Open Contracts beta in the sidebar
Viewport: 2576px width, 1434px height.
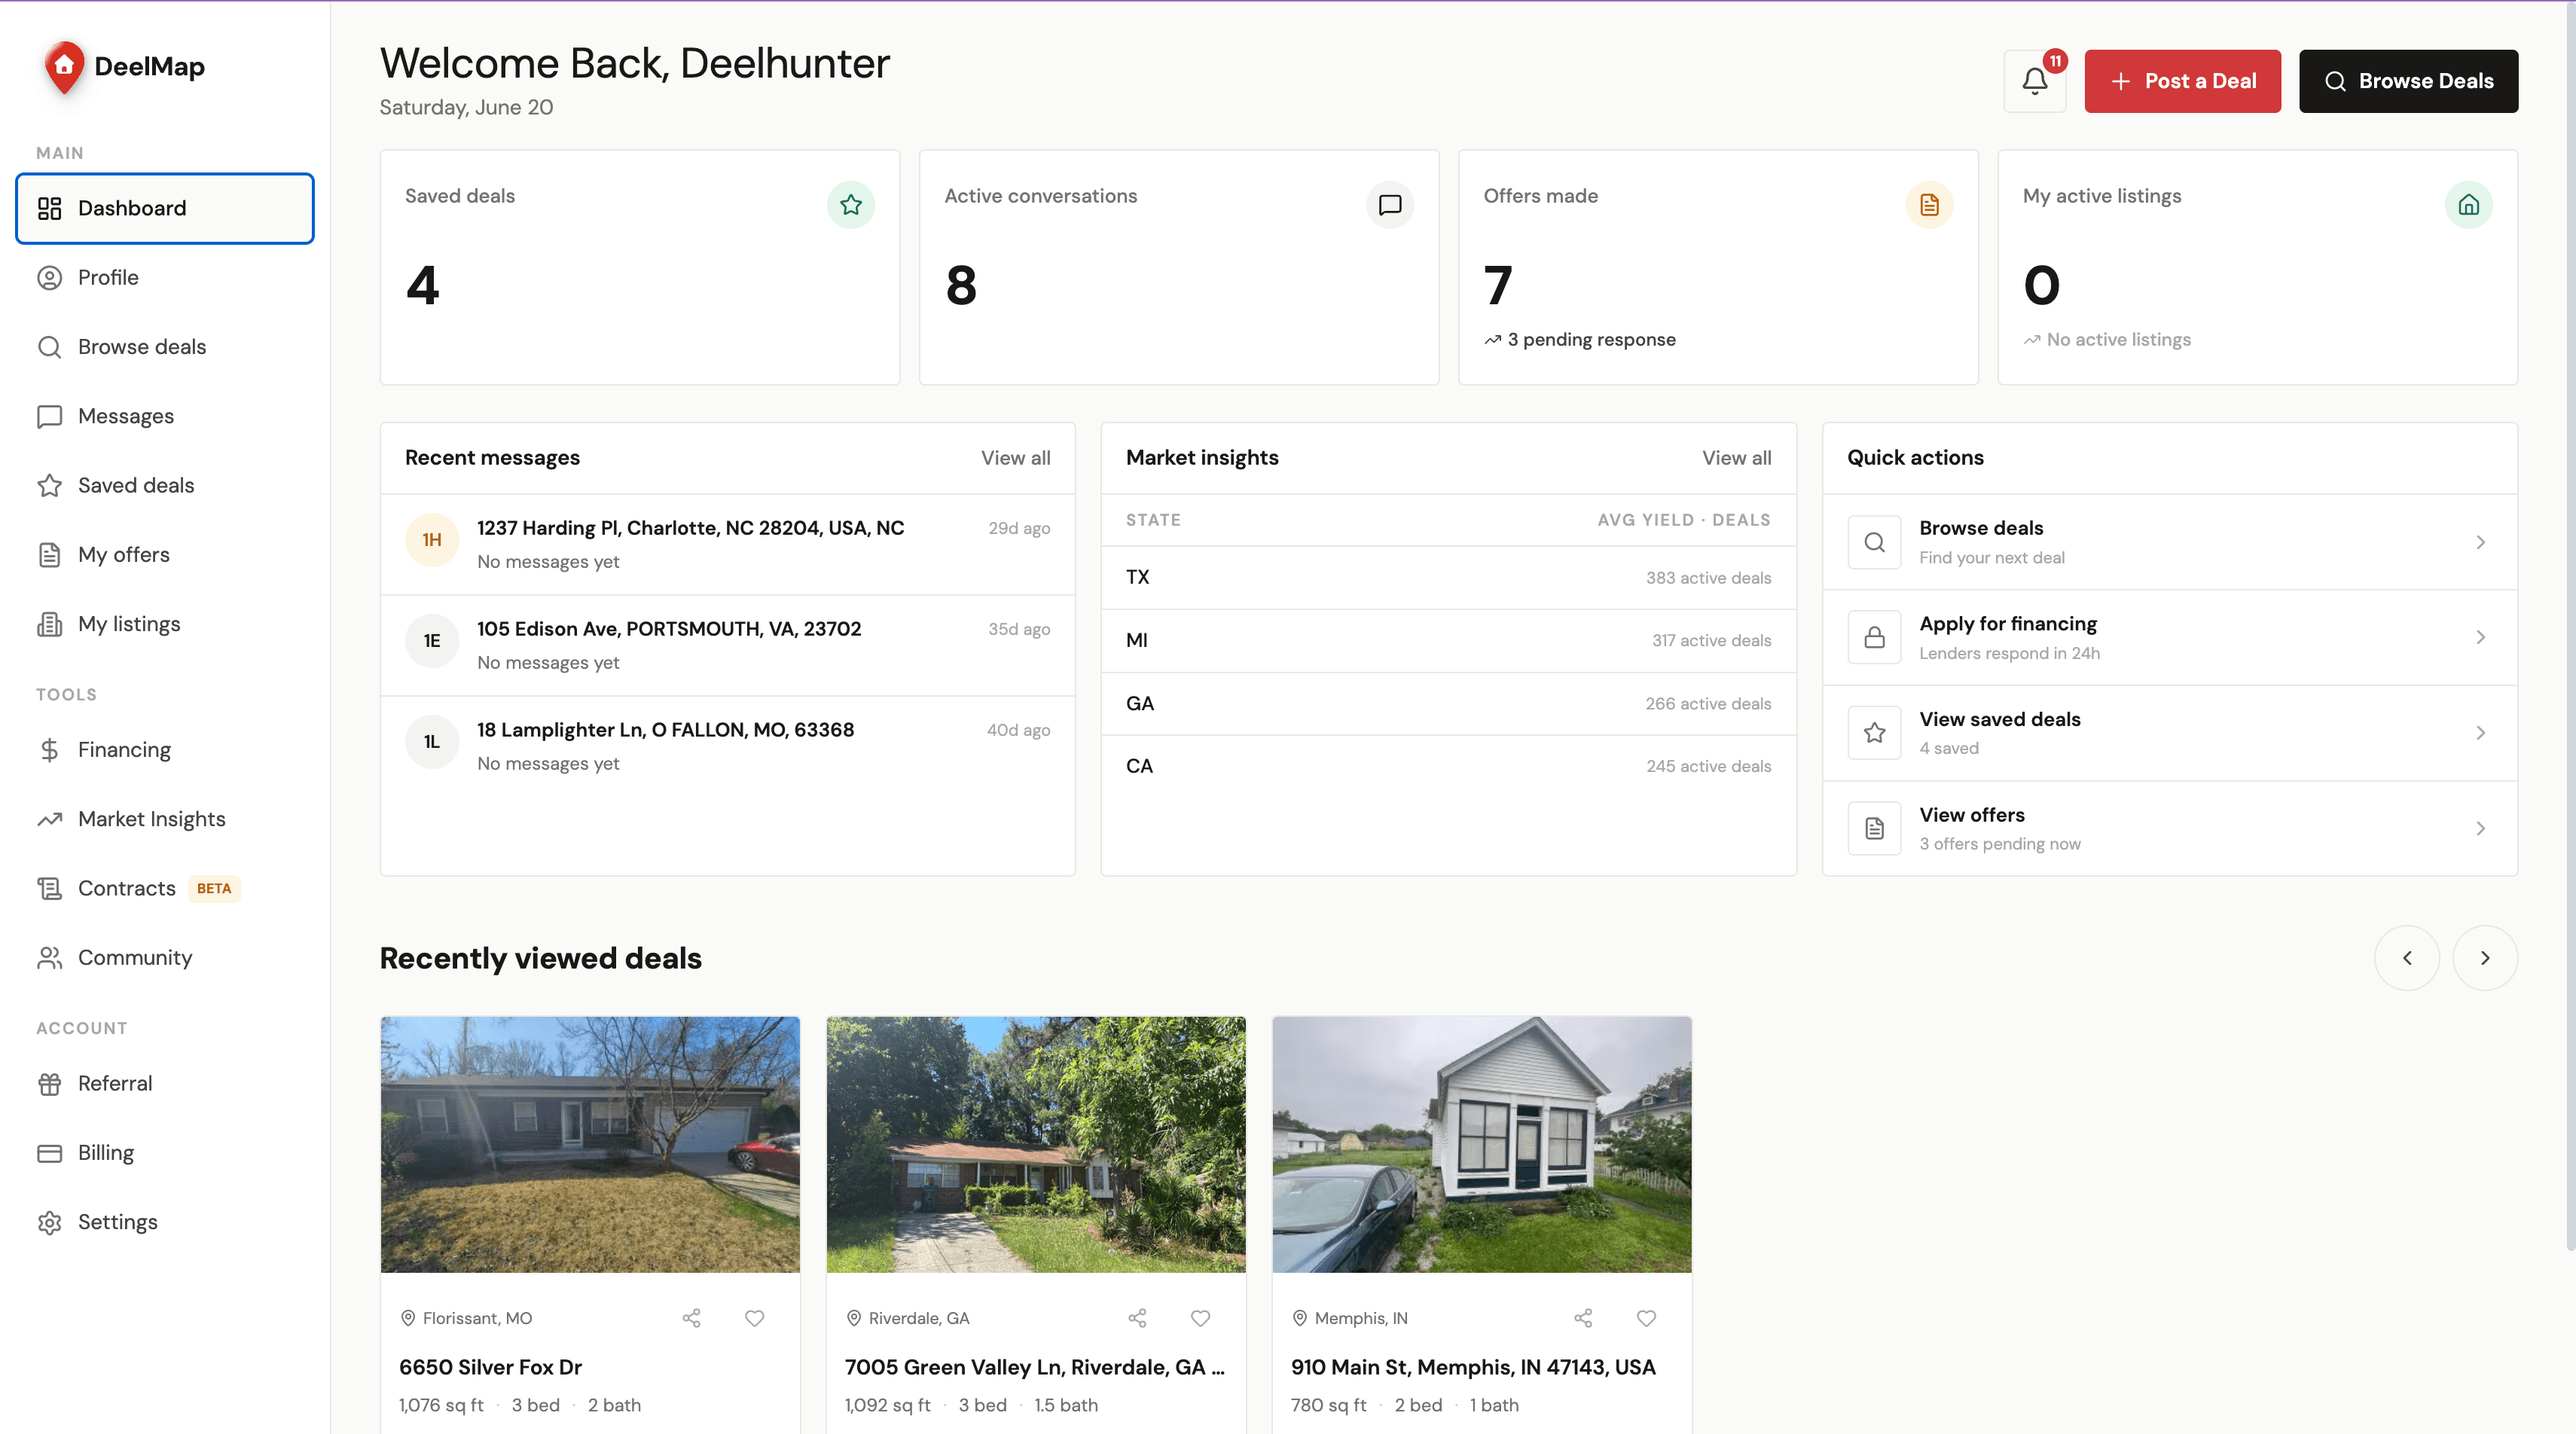[x=165, y=888]
